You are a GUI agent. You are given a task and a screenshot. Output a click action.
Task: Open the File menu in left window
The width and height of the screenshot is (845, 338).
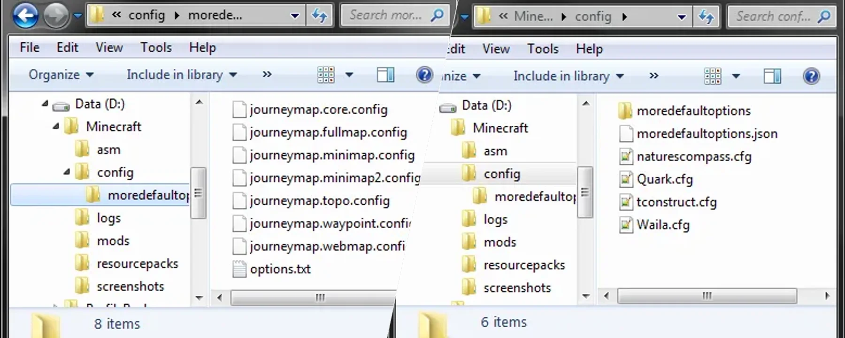(x=30, y=47)
